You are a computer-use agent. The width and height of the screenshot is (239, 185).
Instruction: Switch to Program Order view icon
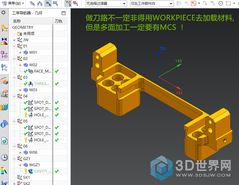(32, 3)
